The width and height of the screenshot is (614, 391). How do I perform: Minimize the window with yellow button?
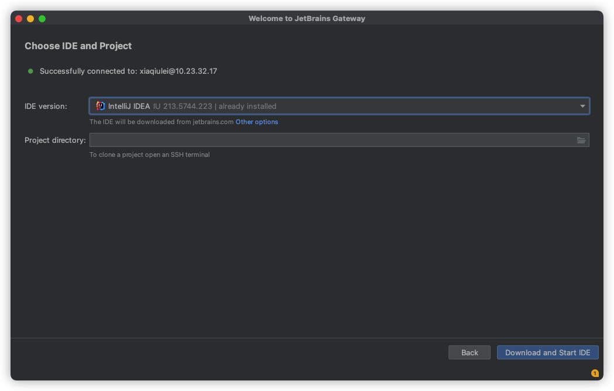click(x=30, y=18)
